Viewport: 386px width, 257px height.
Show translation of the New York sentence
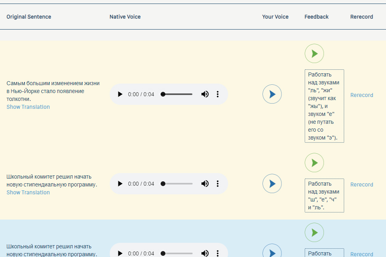(28, 107)
